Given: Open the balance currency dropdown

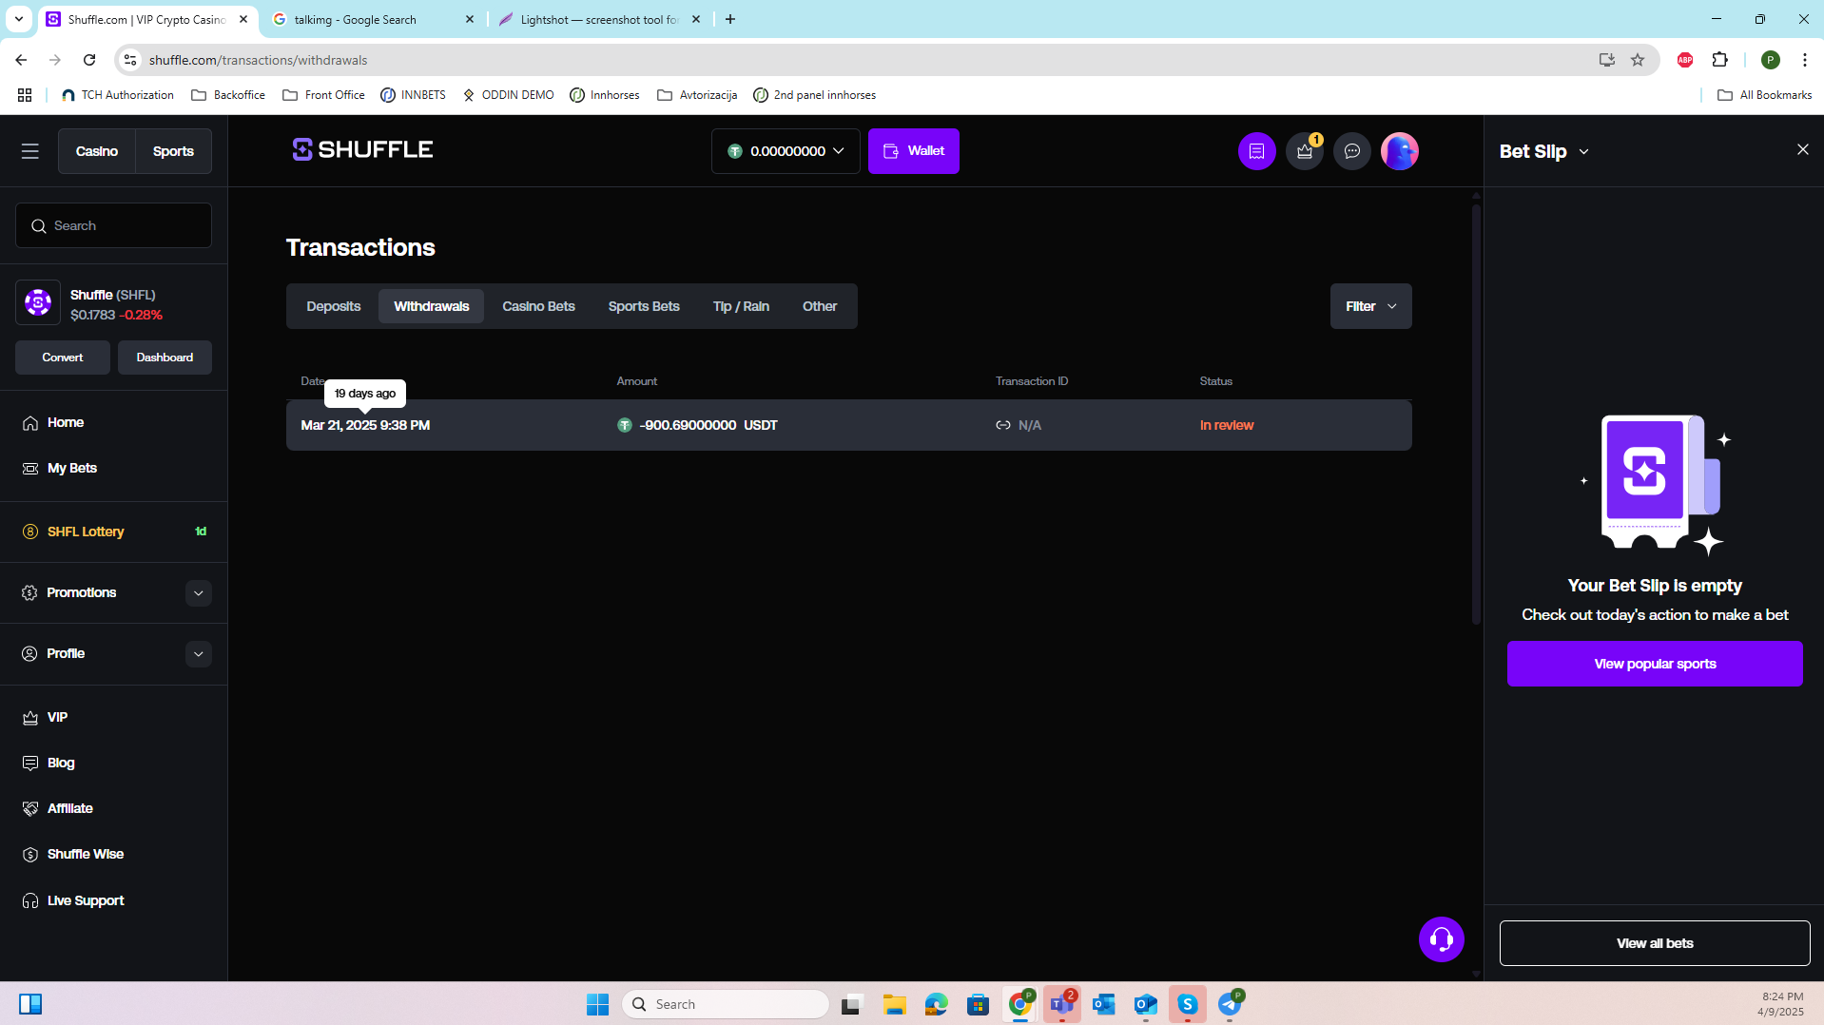Looking at the screenshot, I should coord(786,151).
